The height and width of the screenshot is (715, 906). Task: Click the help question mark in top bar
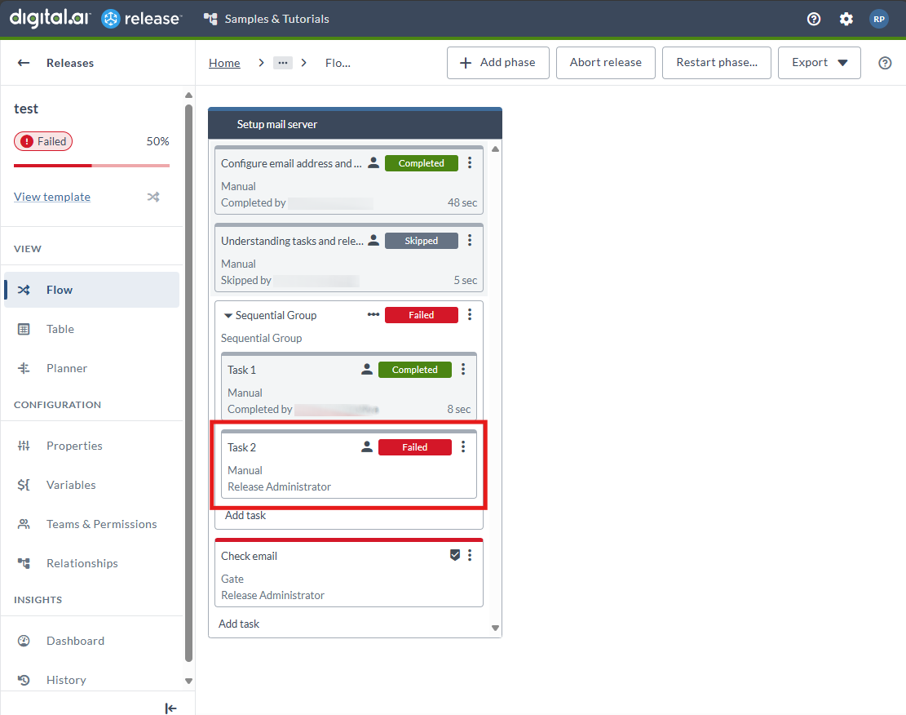tap(813, 19)
